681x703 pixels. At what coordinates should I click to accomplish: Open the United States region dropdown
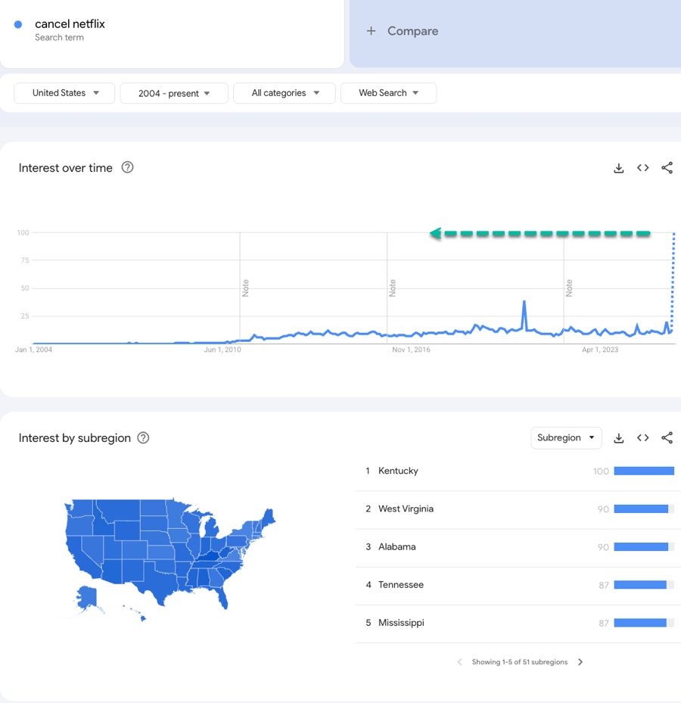(65, 93)
